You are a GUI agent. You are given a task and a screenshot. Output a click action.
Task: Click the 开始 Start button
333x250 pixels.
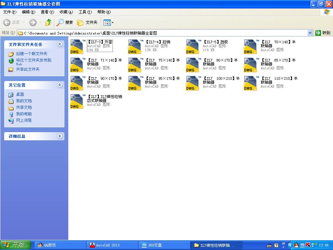coord(16,245)
